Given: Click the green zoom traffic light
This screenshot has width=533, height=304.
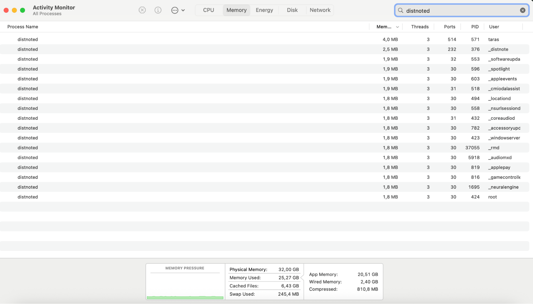Looking at the screenshot, I should point(23,10).
